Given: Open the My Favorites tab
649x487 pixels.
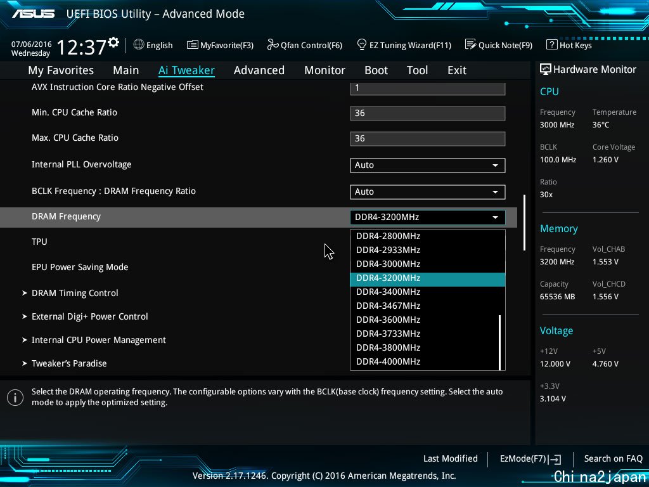Looking at the screenshot, I should [61, 70].
